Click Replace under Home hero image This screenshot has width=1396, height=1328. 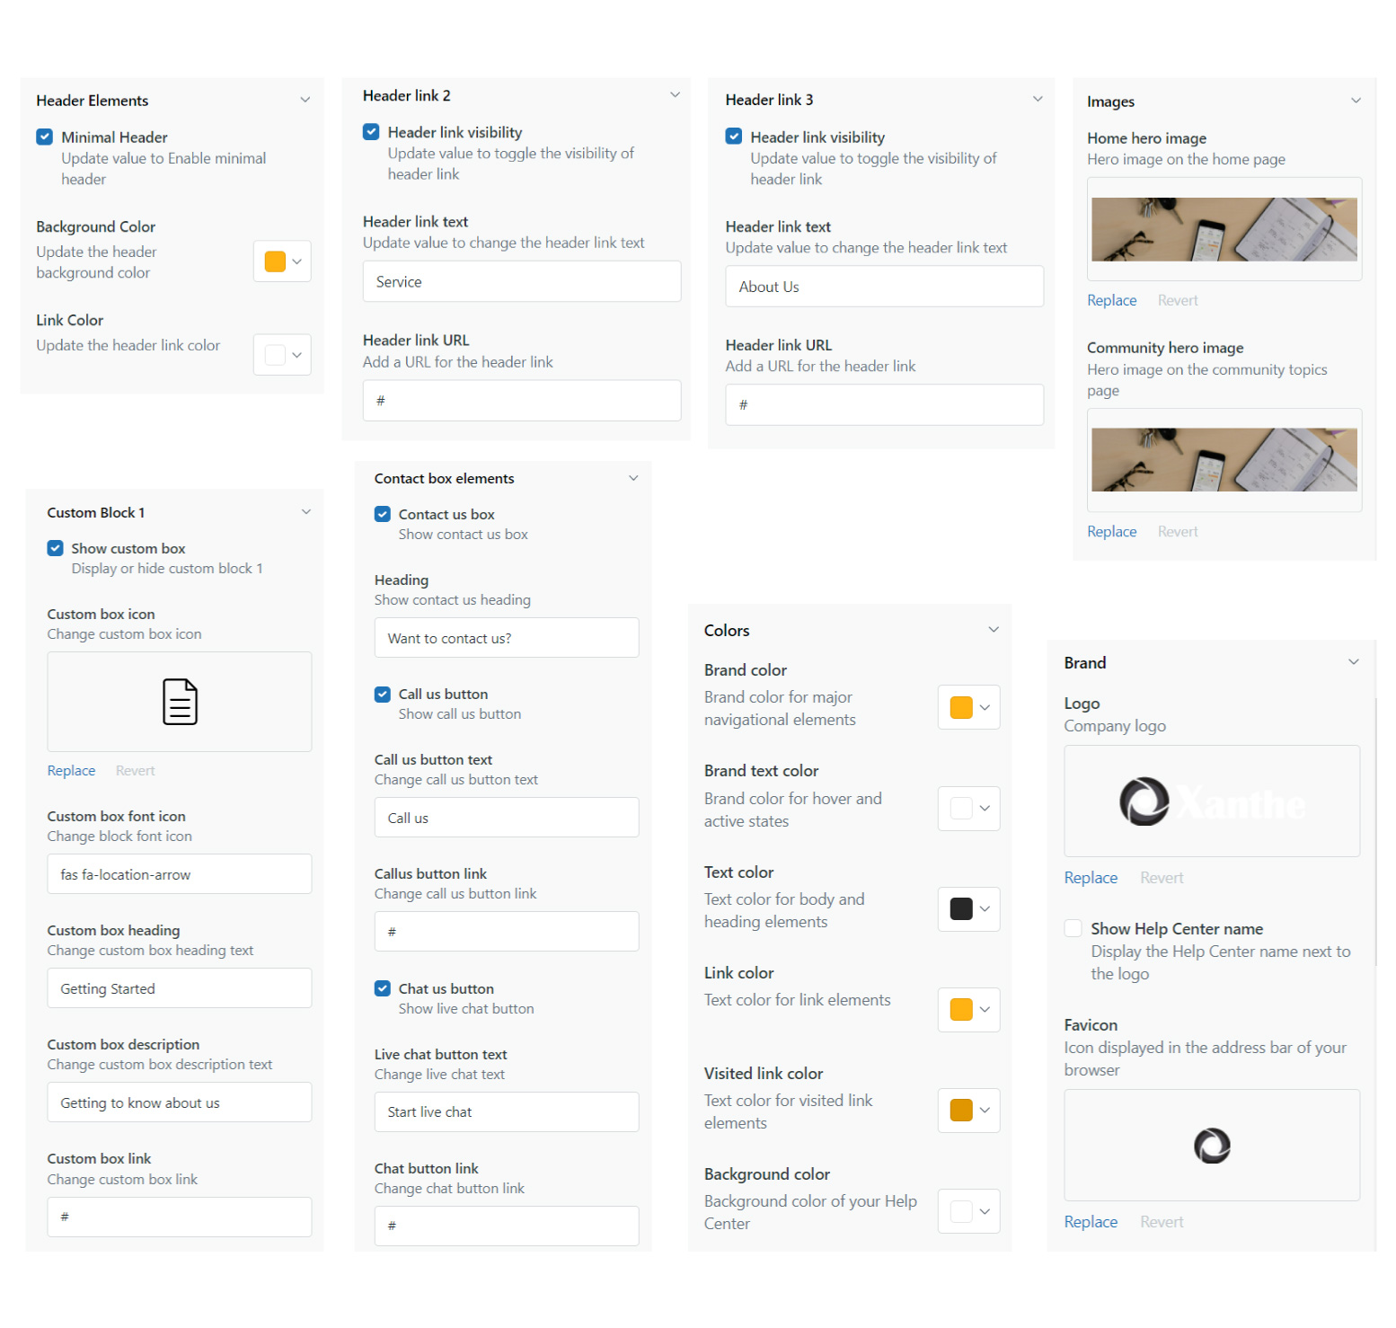pos(1111,301)
